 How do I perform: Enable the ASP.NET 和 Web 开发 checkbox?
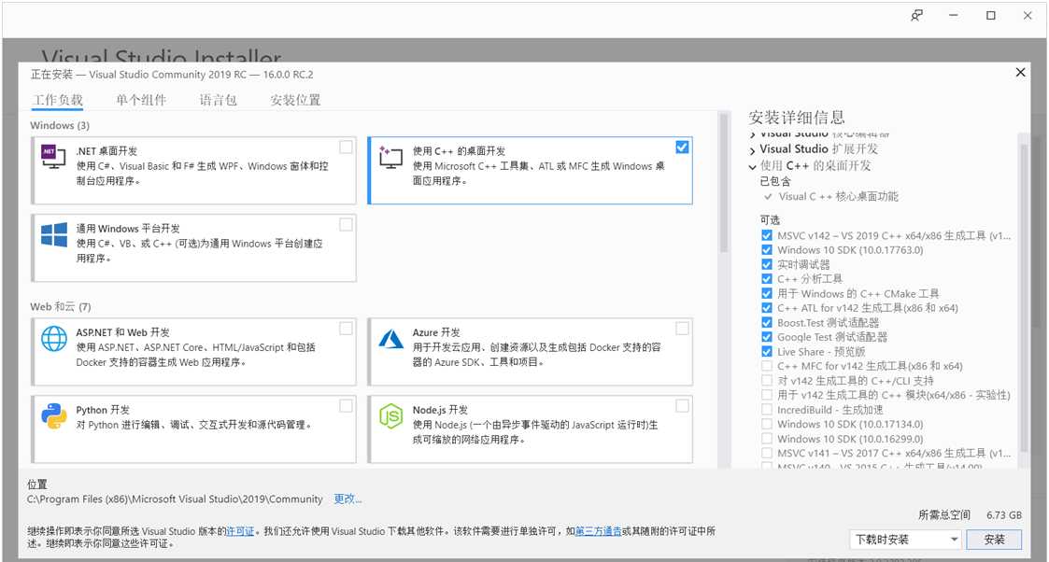[x=346, y=328]
